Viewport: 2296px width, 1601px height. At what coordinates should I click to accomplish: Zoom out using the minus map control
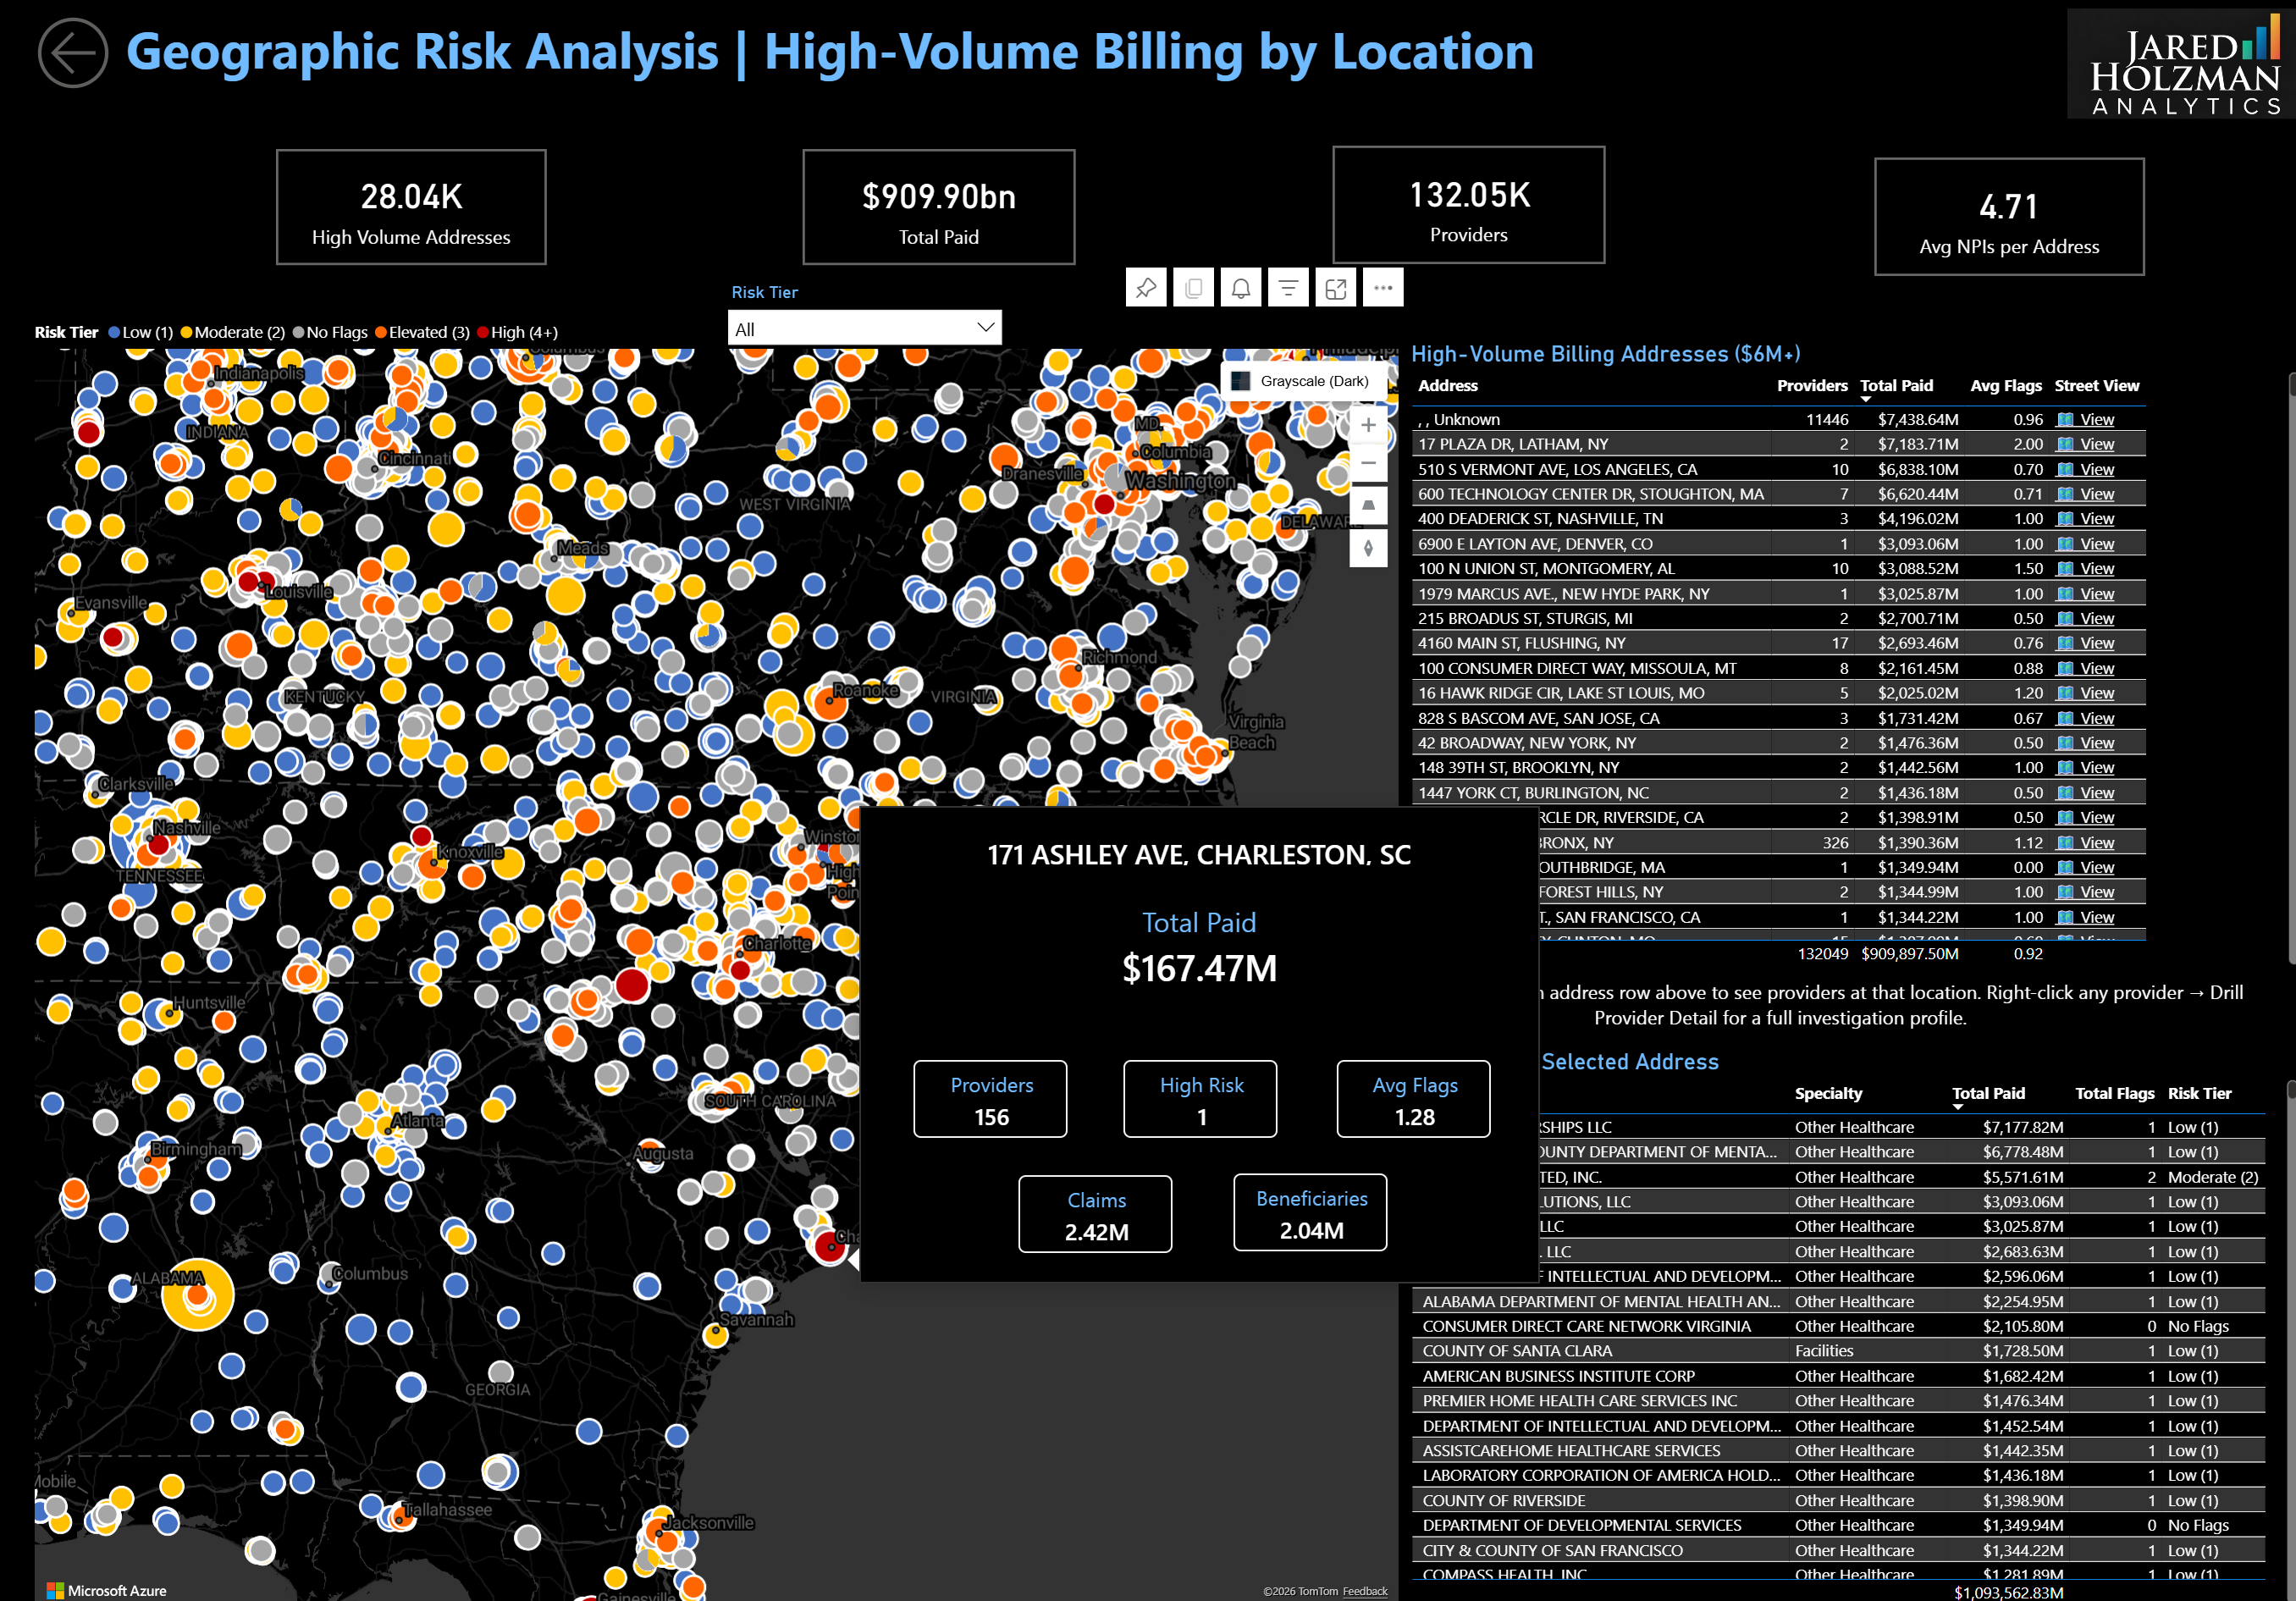tap(1368, 463)
